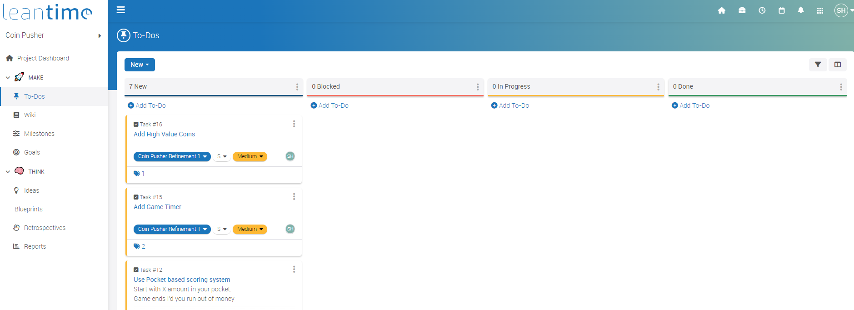Go to Milestones in sidebar
854x310 pixels.
(39, 134)
